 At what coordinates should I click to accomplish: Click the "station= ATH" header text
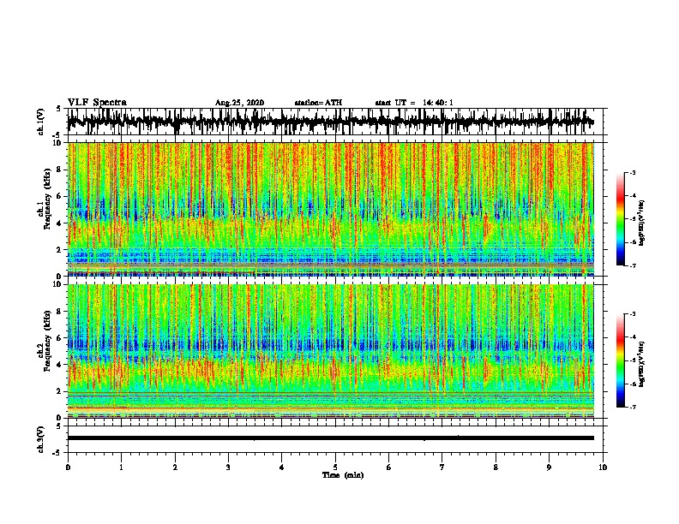[318, 103]
